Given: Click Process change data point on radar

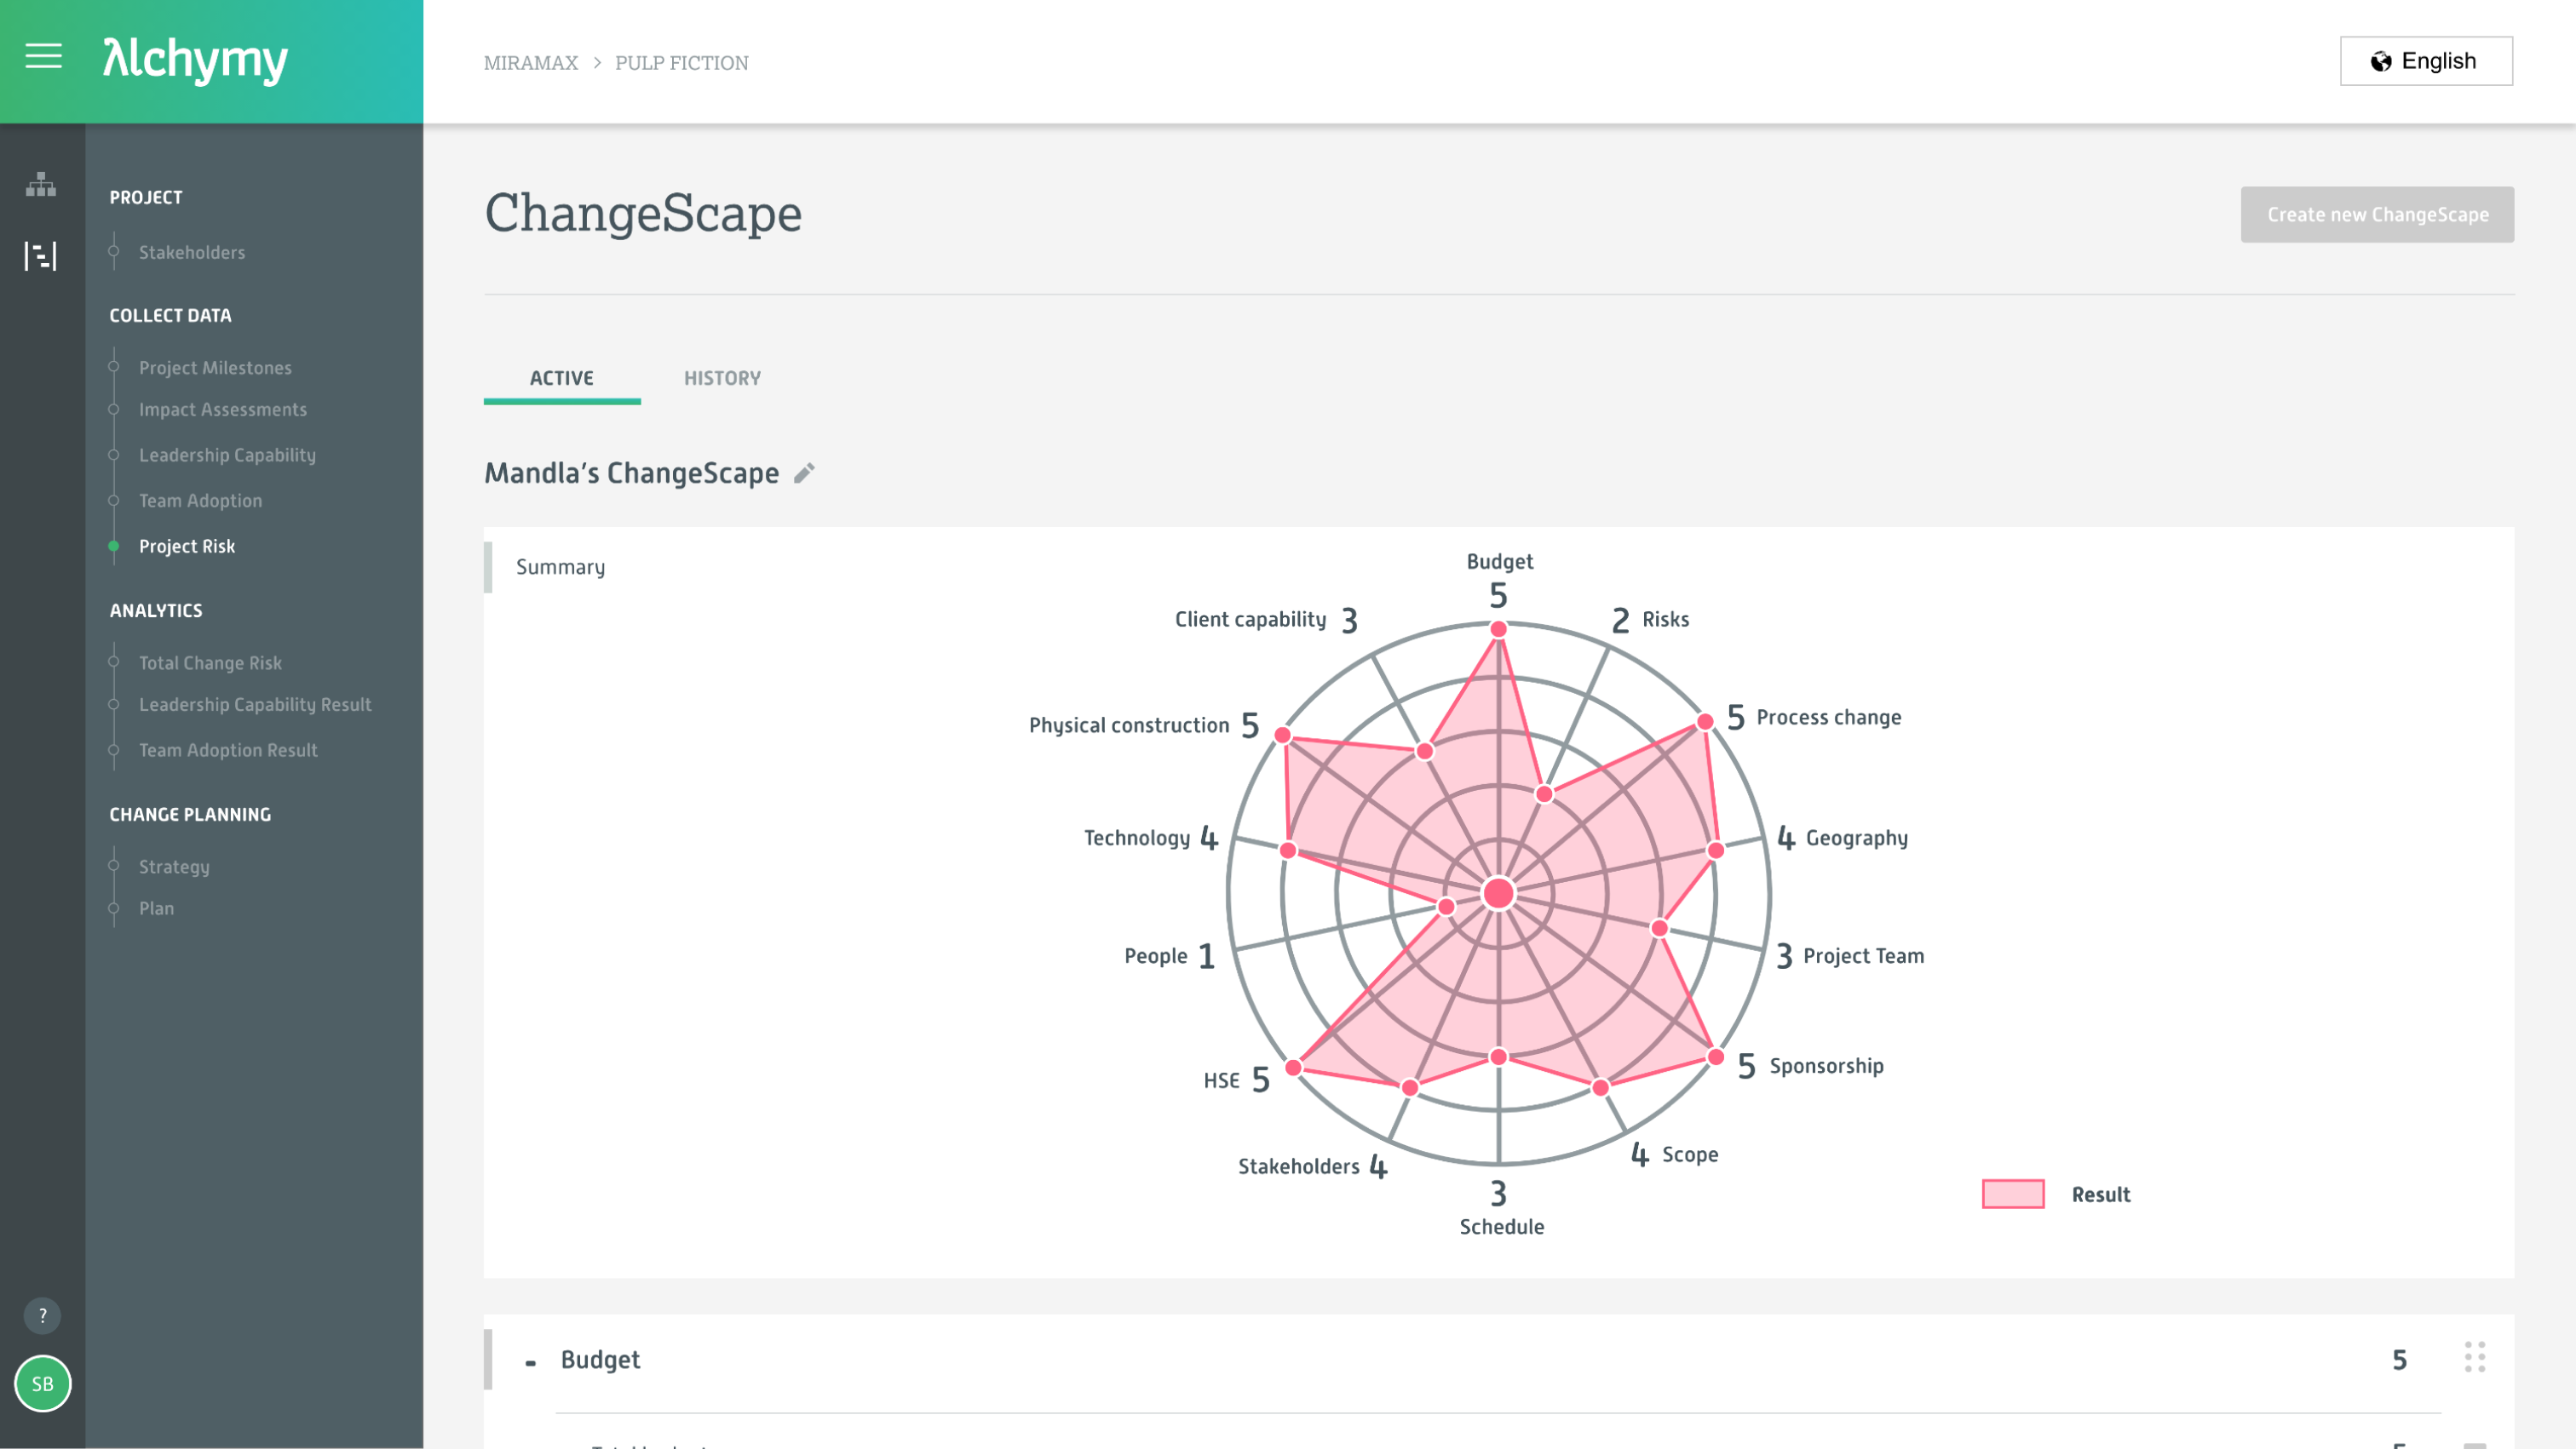Looking at the screenshot, I should (1704, 721).
